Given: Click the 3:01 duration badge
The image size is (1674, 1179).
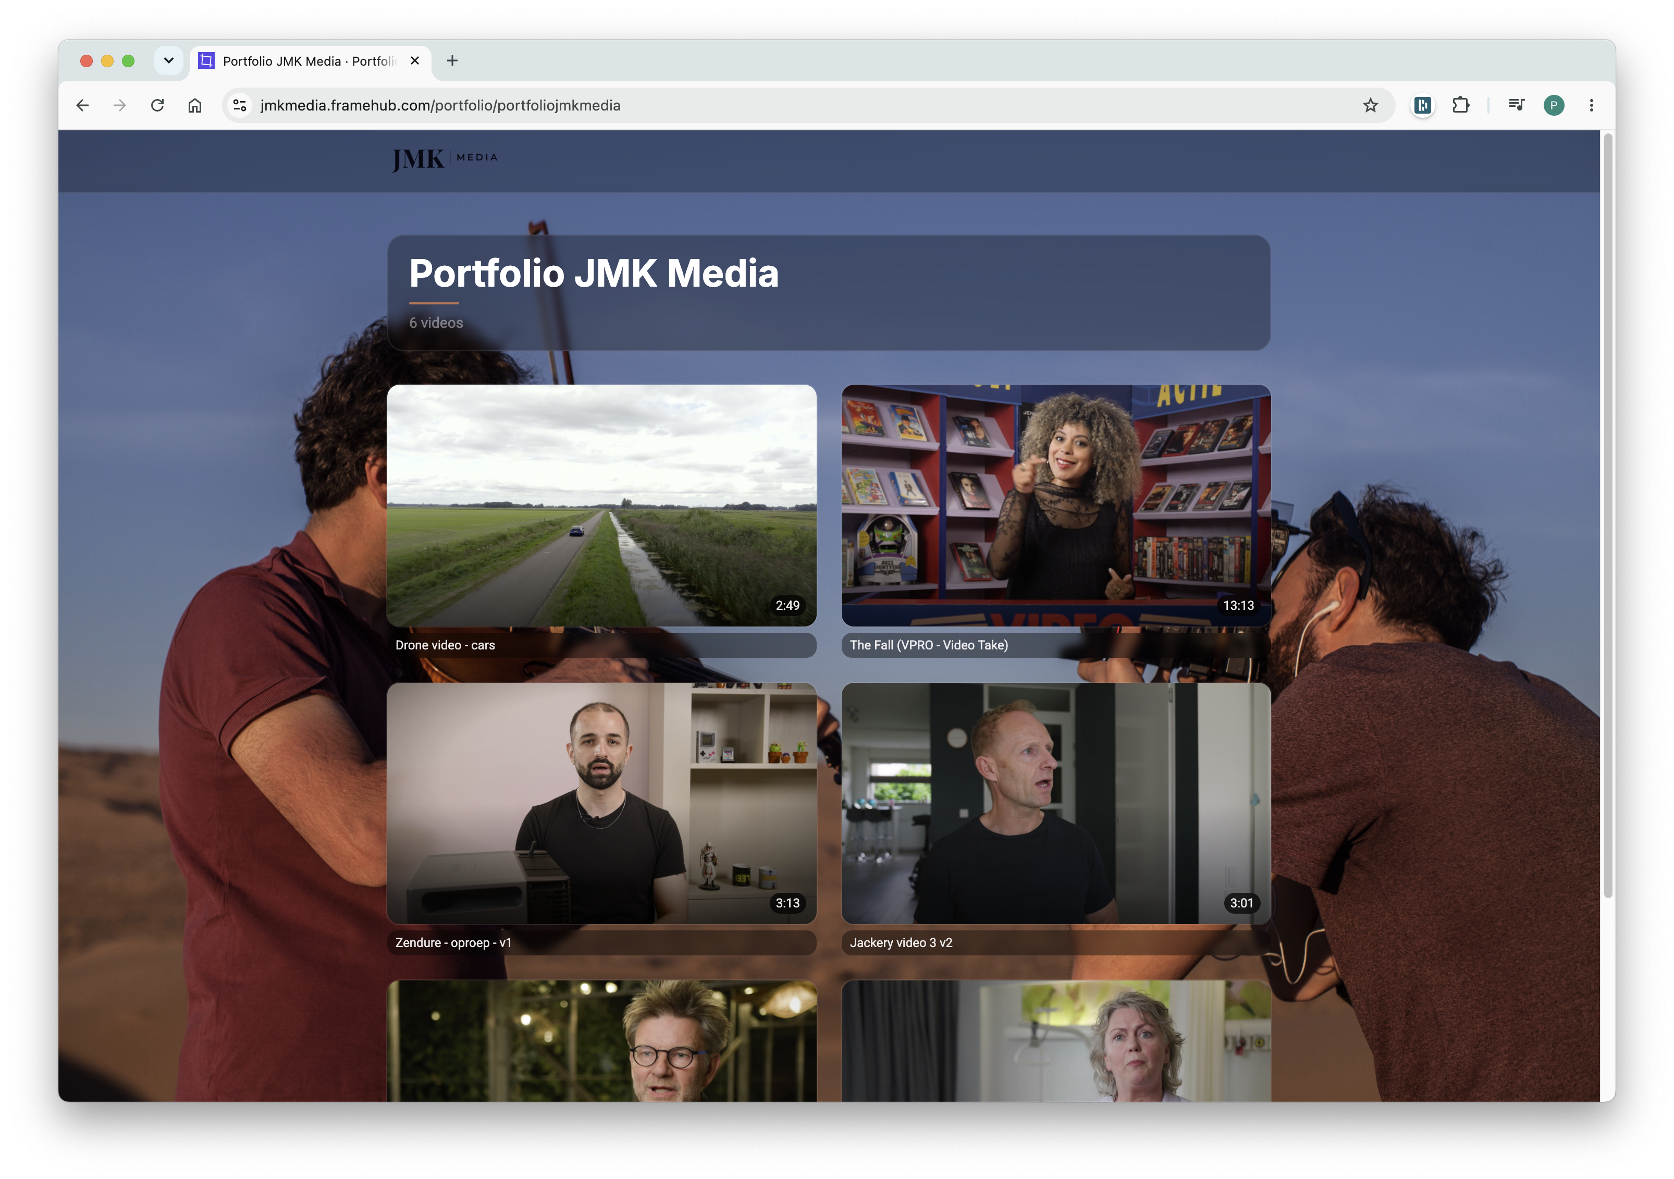Looking at the screenshot, I should [x=1241, y=903].
